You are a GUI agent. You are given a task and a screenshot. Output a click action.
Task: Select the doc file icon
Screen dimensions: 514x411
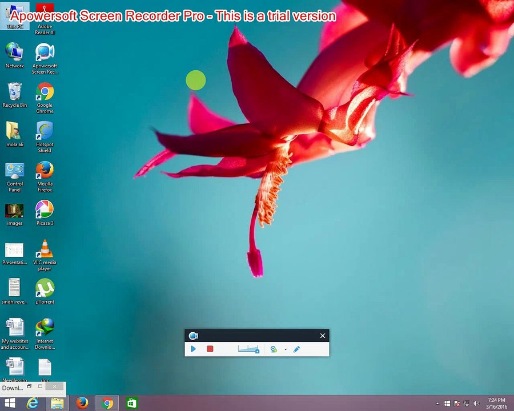tap(45, 370)
